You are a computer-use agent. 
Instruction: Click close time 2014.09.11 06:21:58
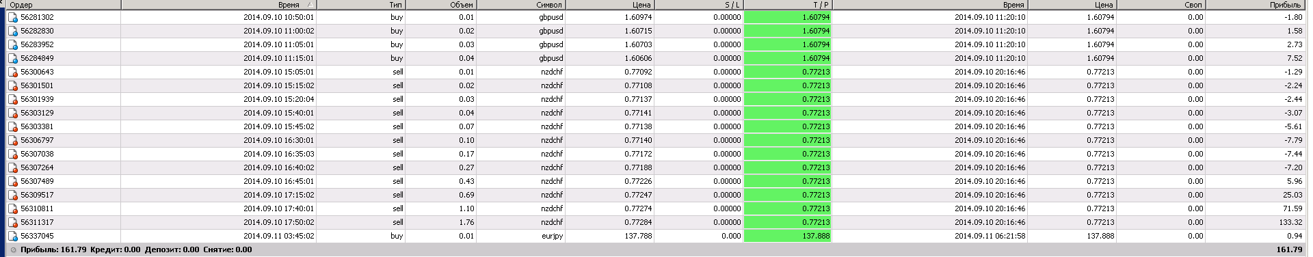990,236
